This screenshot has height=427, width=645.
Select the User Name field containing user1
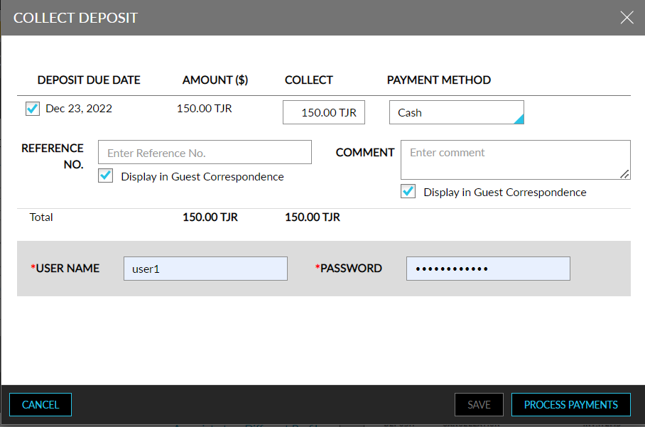tap(205, 269)
